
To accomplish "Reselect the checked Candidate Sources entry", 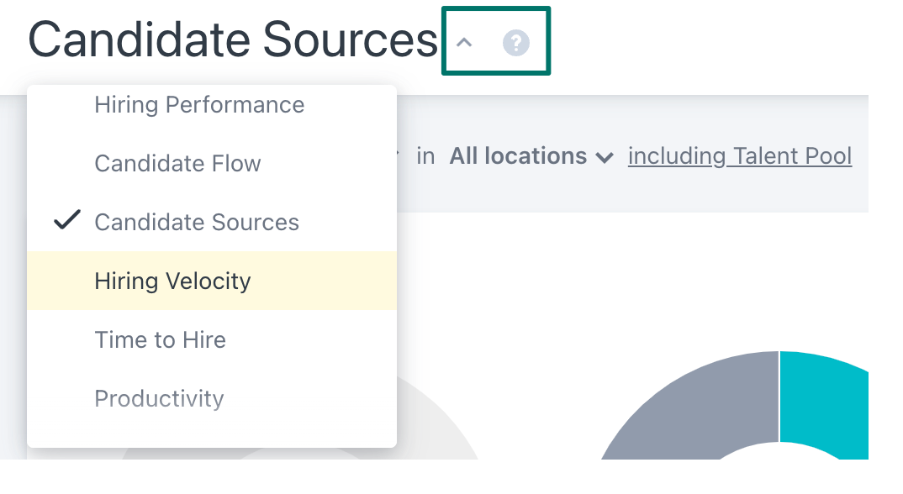I will [x=197, y=221].
